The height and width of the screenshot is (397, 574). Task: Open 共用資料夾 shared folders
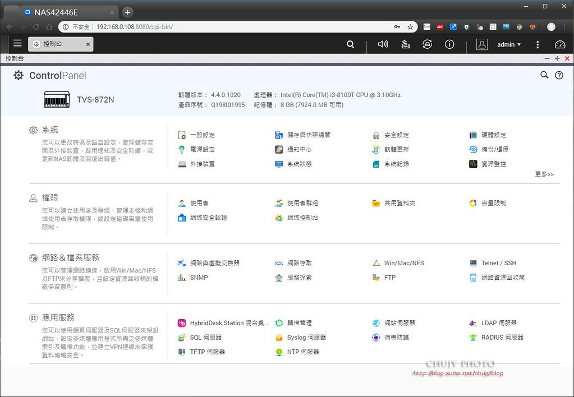[x=394, y=203]
